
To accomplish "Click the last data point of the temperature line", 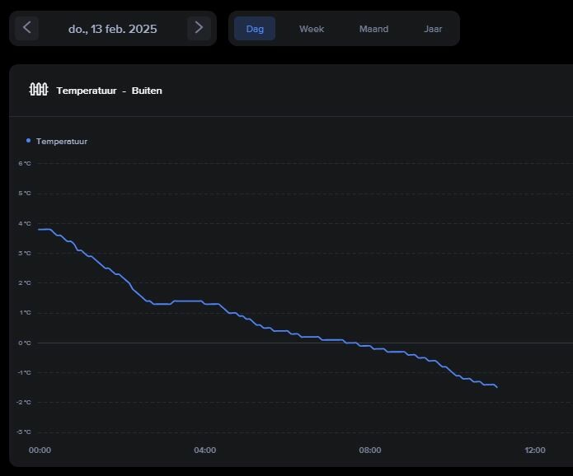I will pyautogui.click(x=497, y=387).
